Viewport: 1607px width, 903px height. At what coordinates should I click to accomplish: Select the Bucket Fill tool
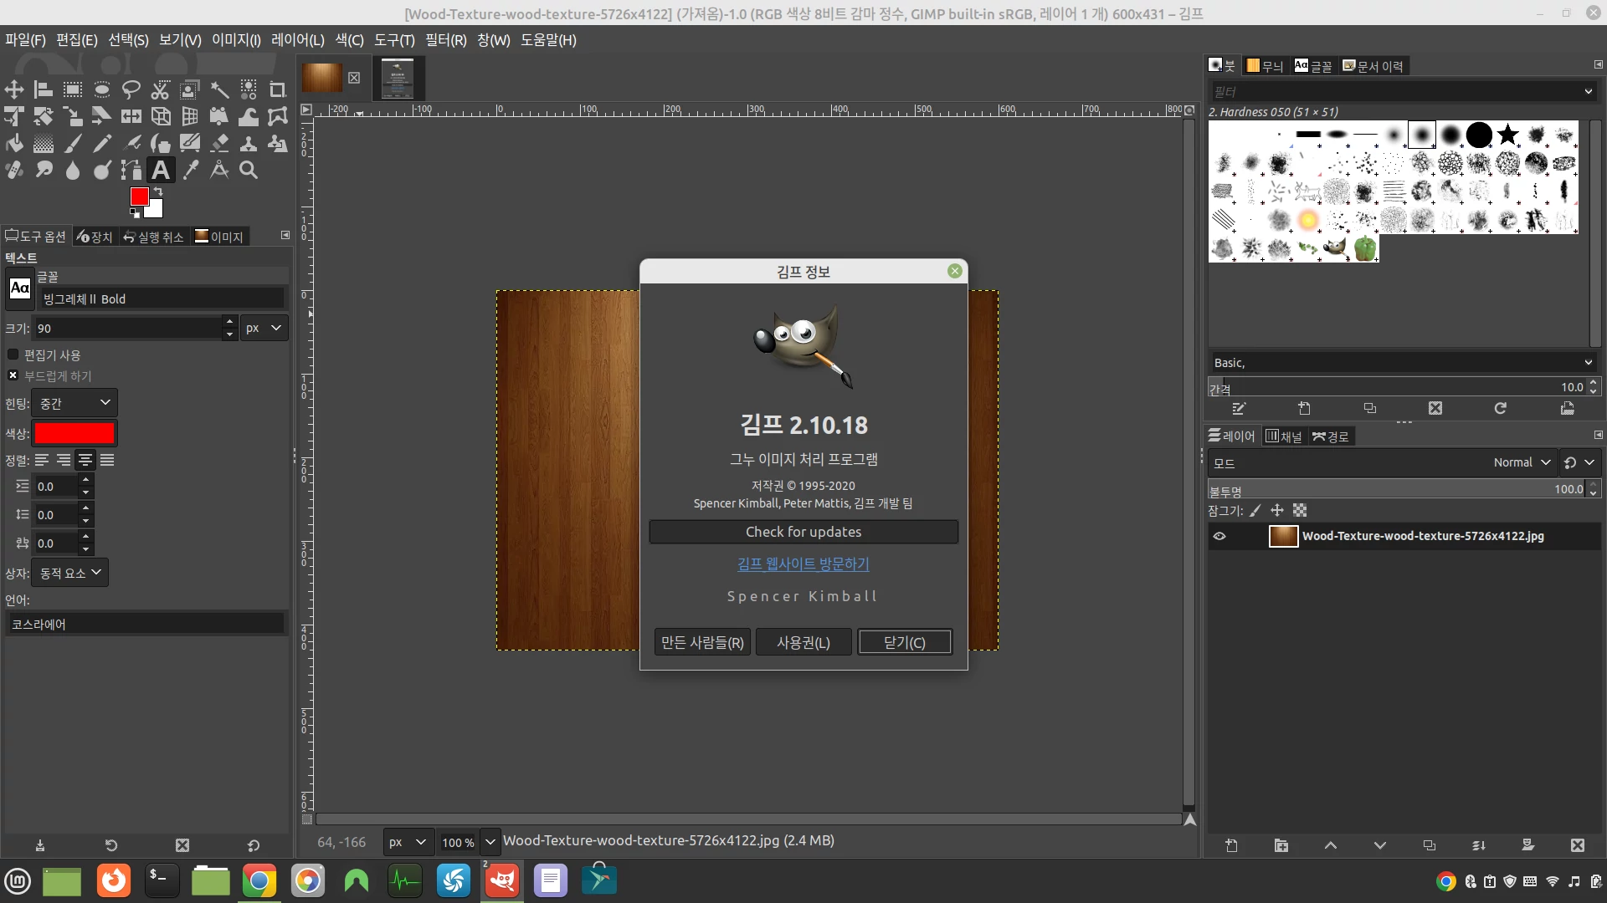point(14,144)
